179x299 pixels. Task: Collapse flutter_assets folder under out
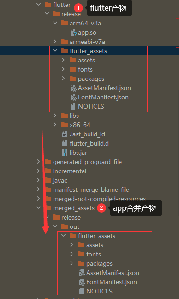click(x=64, y=236)
